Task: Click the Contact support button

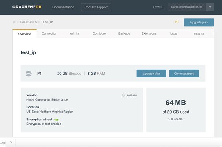Action: click(96, 7)
